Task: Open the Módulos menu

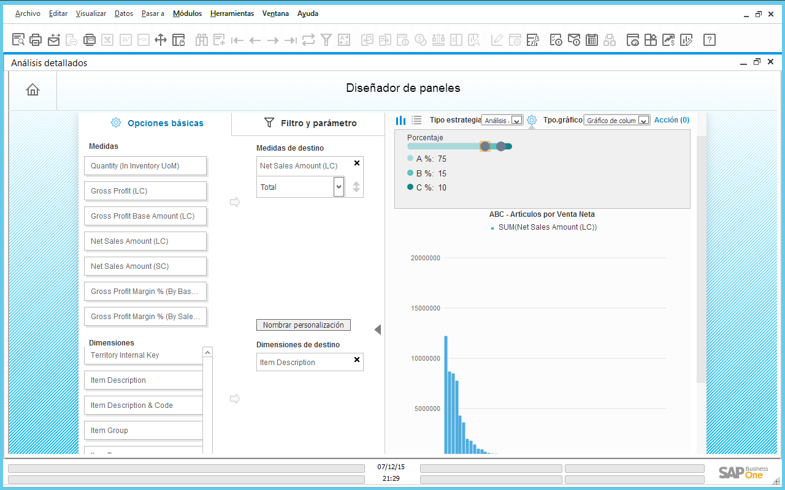Action: click(x=187, y=13)
